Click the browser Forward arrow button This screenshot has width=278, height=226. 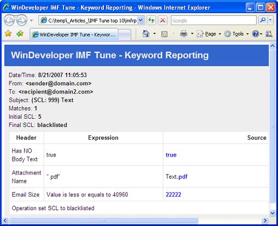coord(22,20)
